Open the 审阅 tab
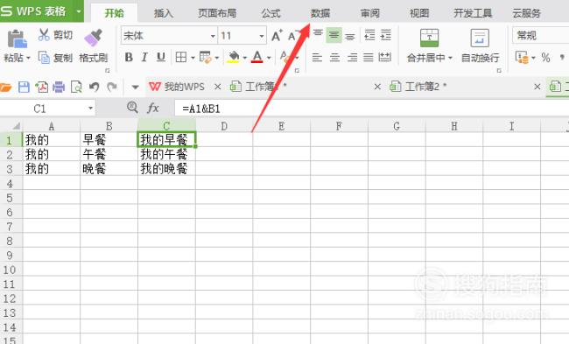569x344 pixels. (369, 13)
